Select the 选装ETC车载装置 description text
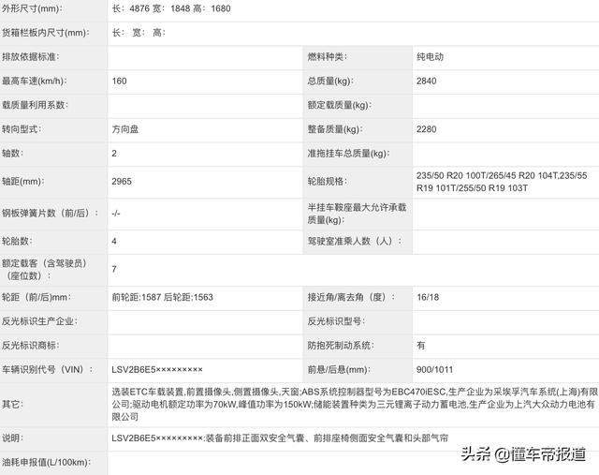This screenshot has width=599, height=475. tap(355, 404)
